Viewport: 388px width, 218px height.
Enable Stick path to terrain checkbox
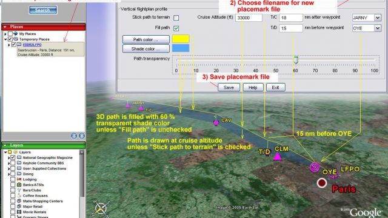click(176, 18)
